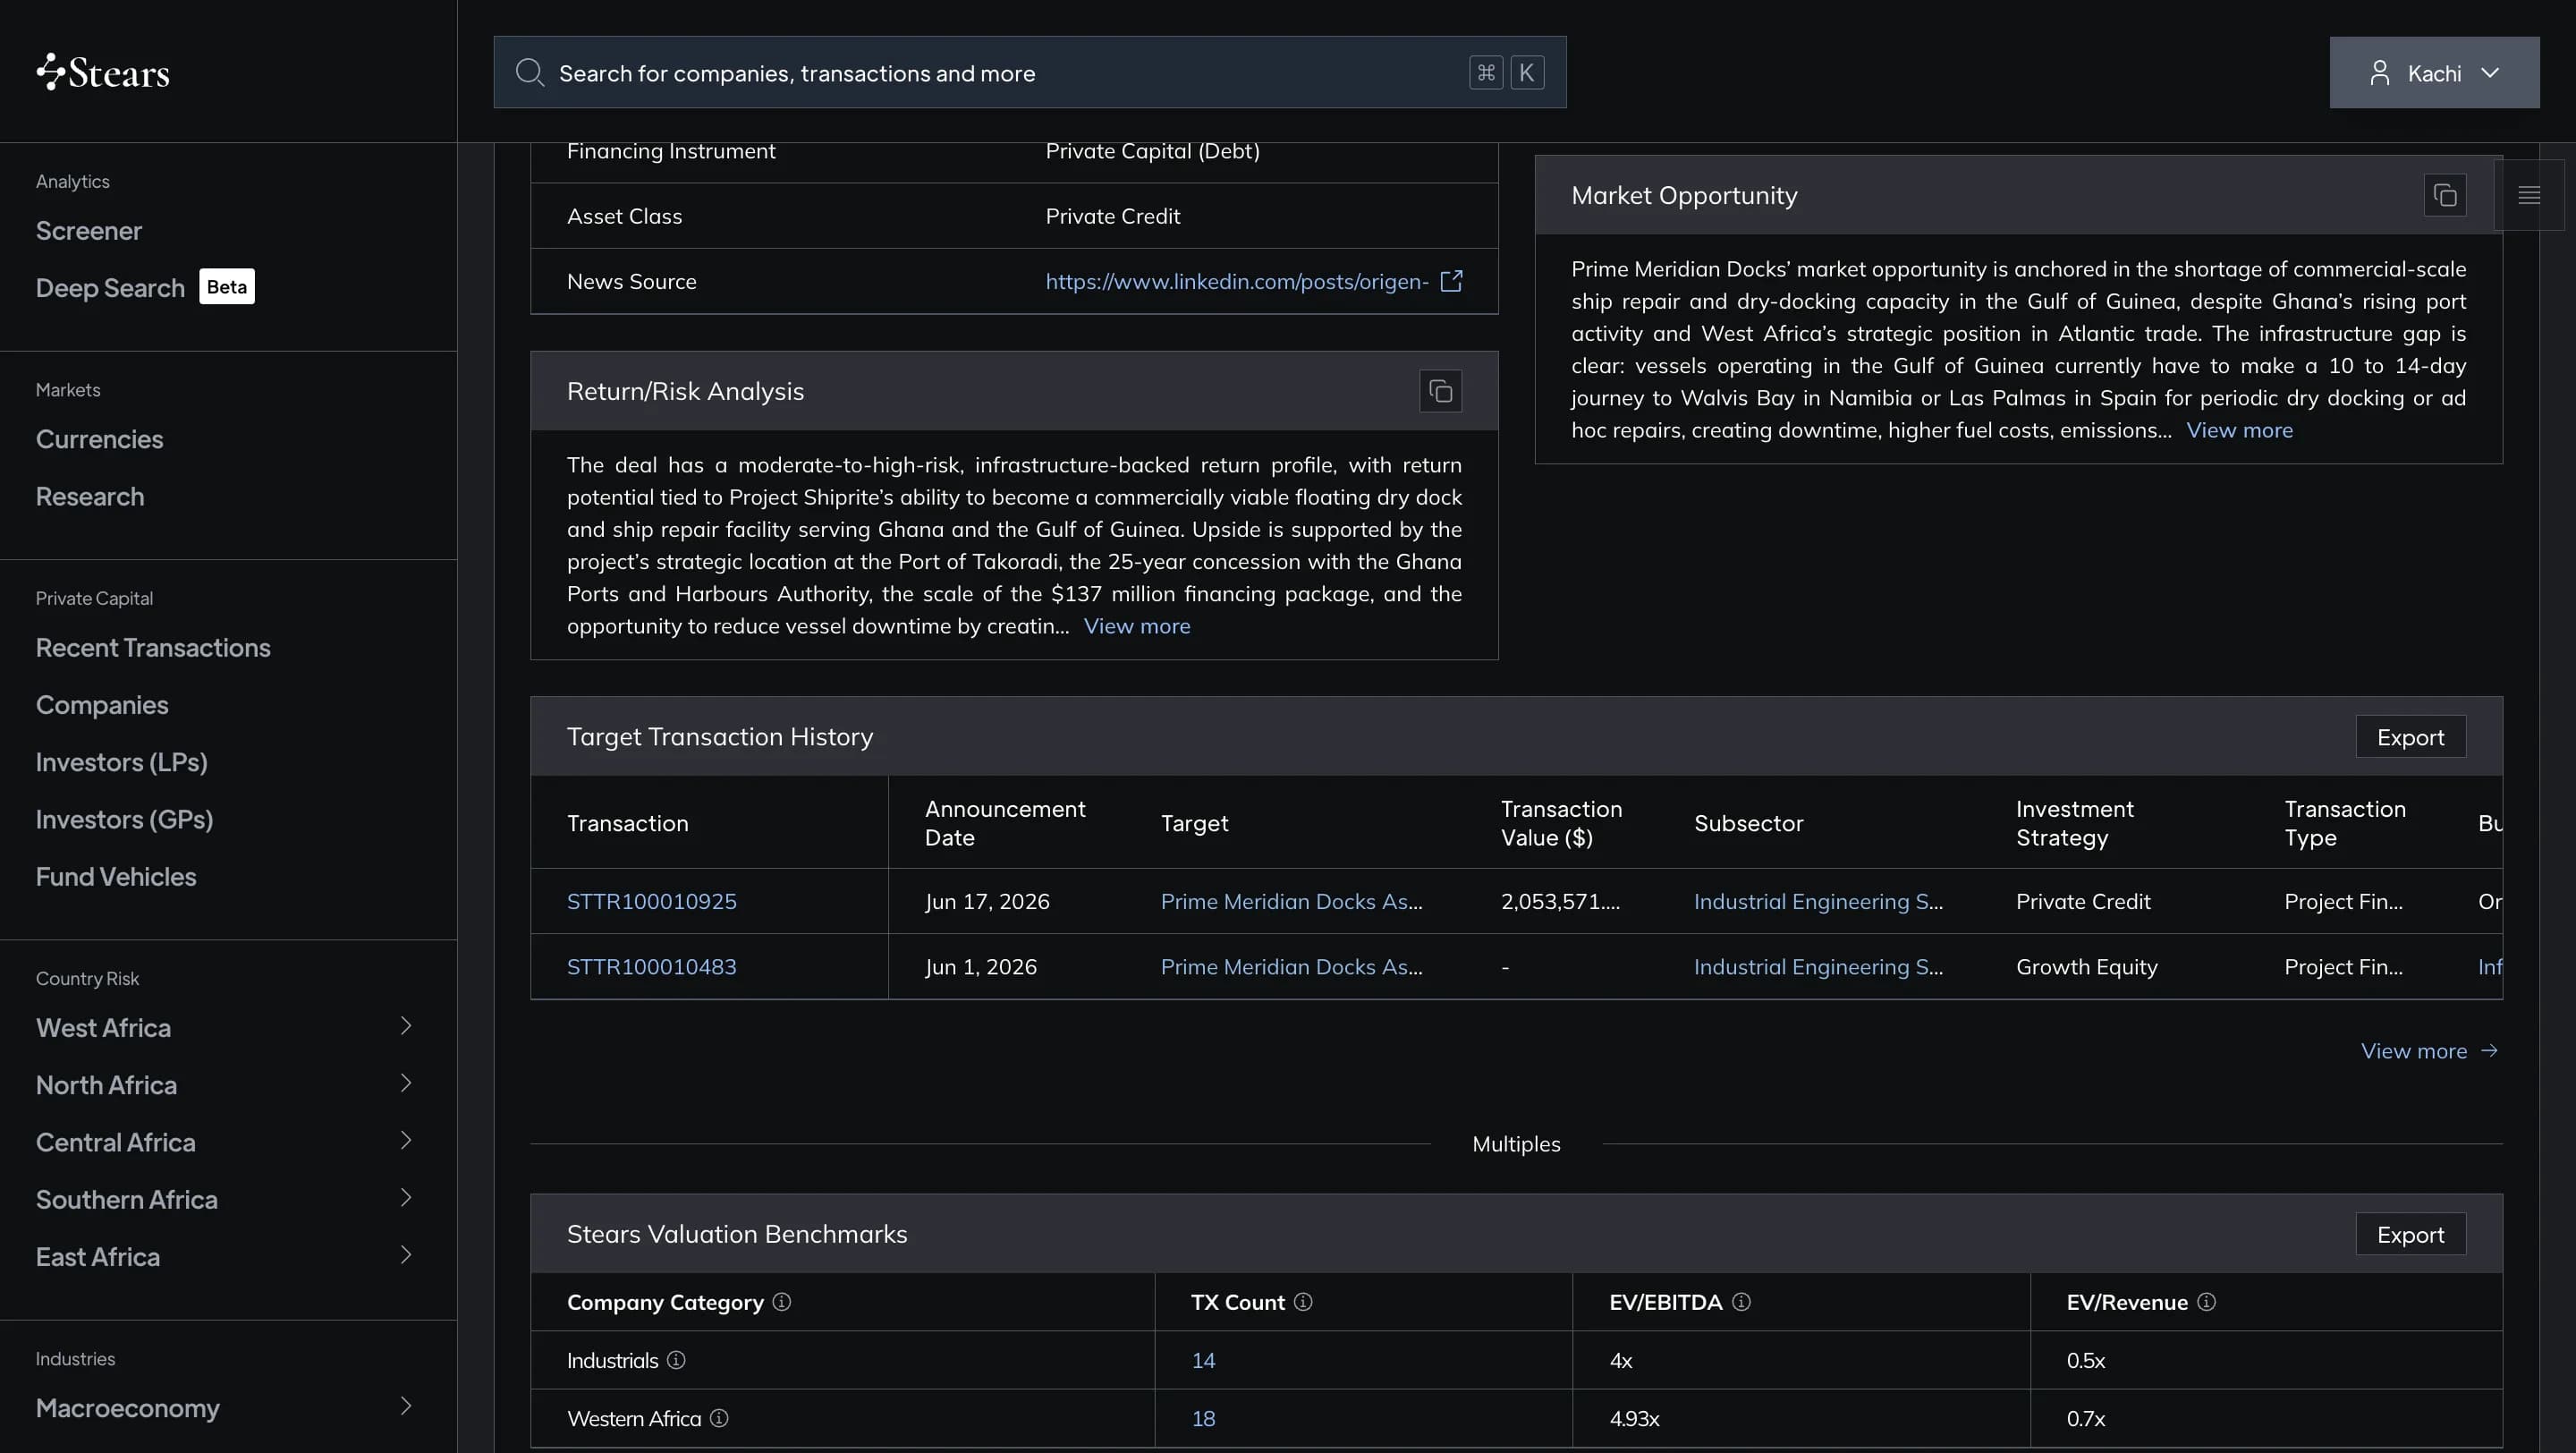
Task: Open transaction STTR100010925
Action: pos(651,901)
